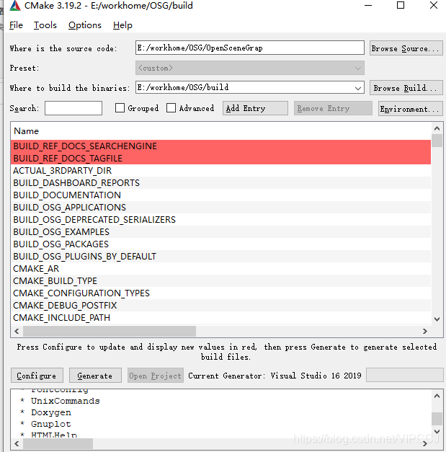This screenshot has height=452, width=446.
Task: Click the Configure button
Action: [37, 376]
